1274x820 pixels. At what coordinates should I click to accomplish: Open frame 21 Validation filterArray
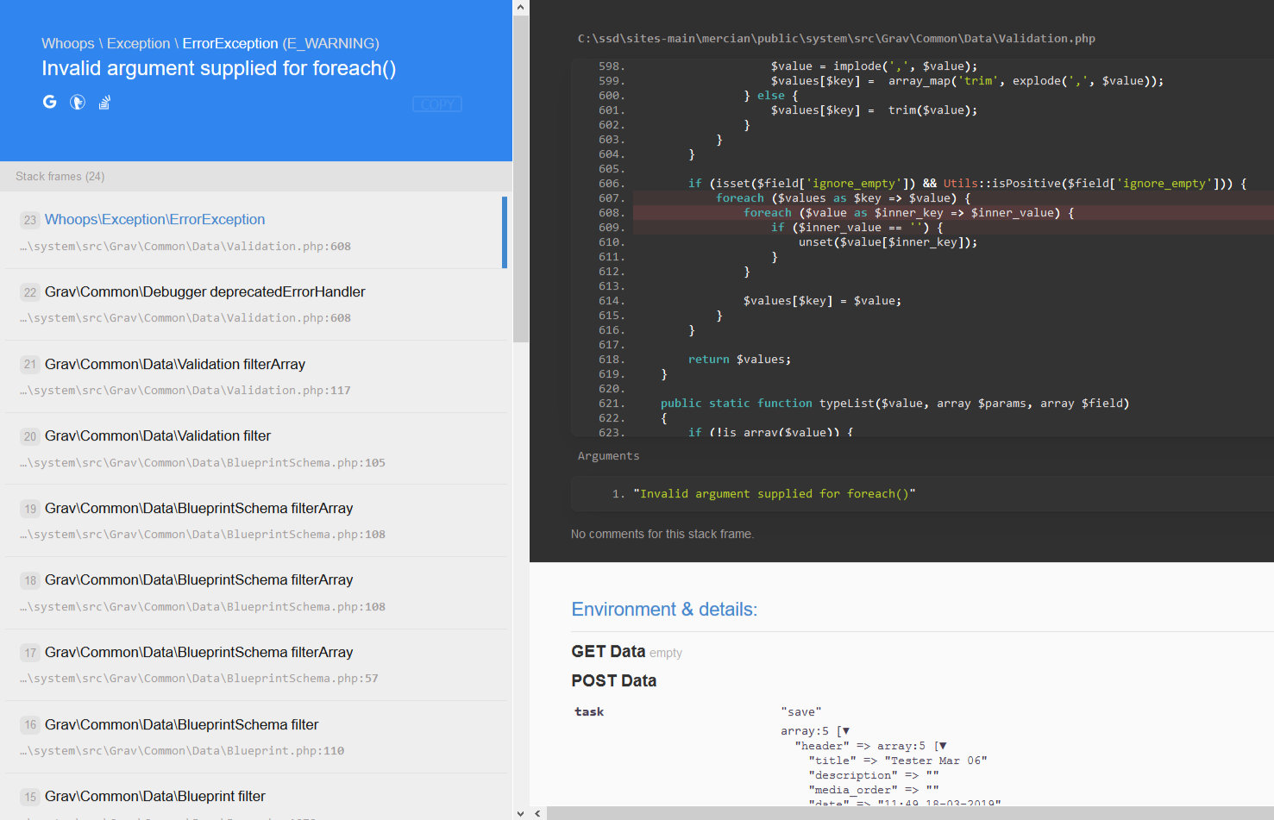[256, 377]
